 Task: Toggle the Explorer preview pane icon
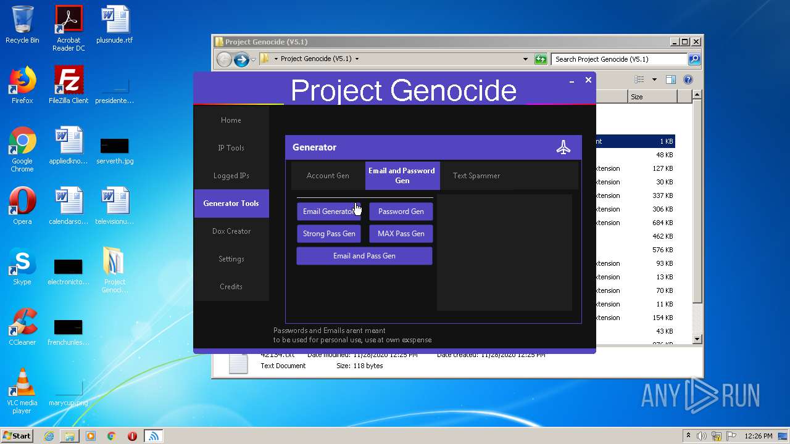coord(671,80)
